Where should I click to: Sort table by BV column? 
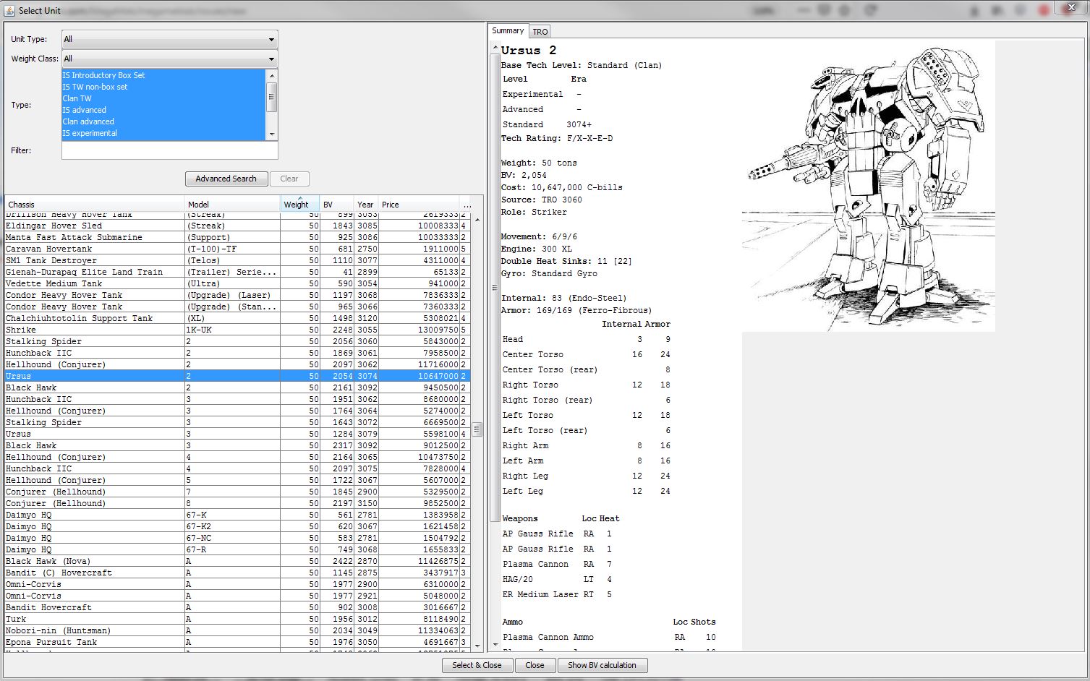337,205
